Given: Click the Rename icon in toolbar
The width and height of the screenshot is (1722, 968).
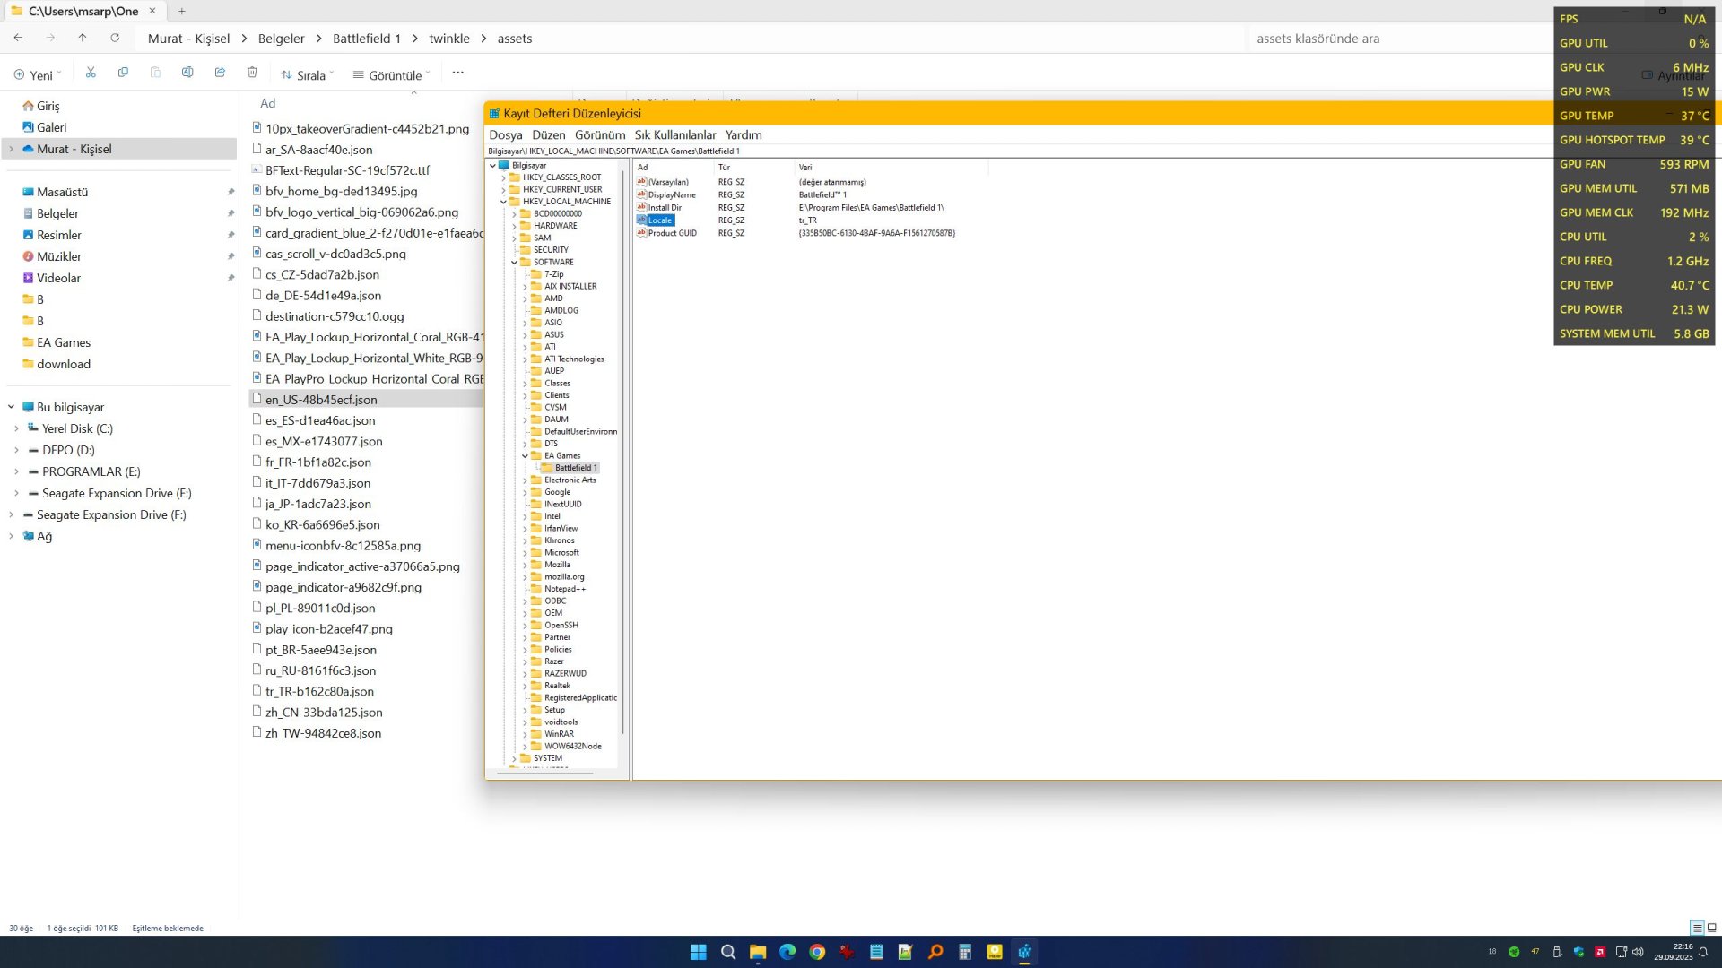Looking at the screenshot, I should pyautogui.click(x=187, y=73).
